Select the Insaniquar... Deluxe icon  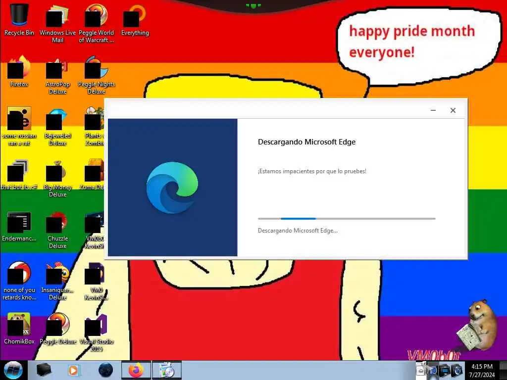pos(57,281)
